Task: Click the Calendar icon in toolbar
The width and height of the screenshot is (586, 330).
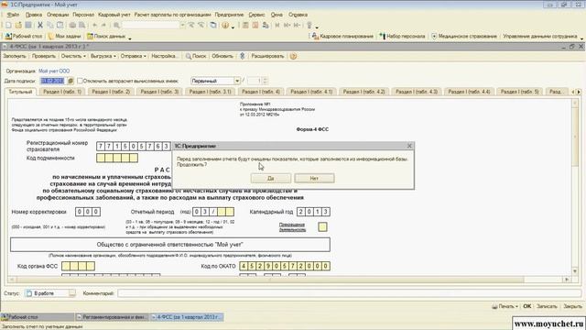Action: [x=255, y=25]
